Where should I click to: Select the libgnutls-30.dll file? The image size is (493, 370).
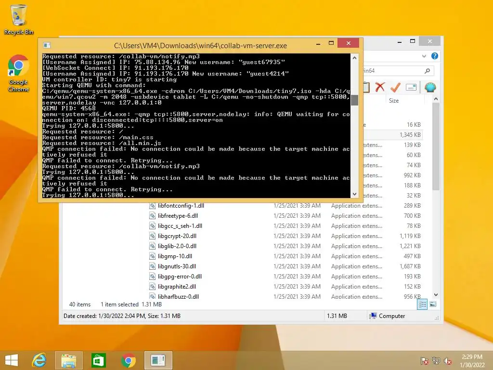coord(177,266)
